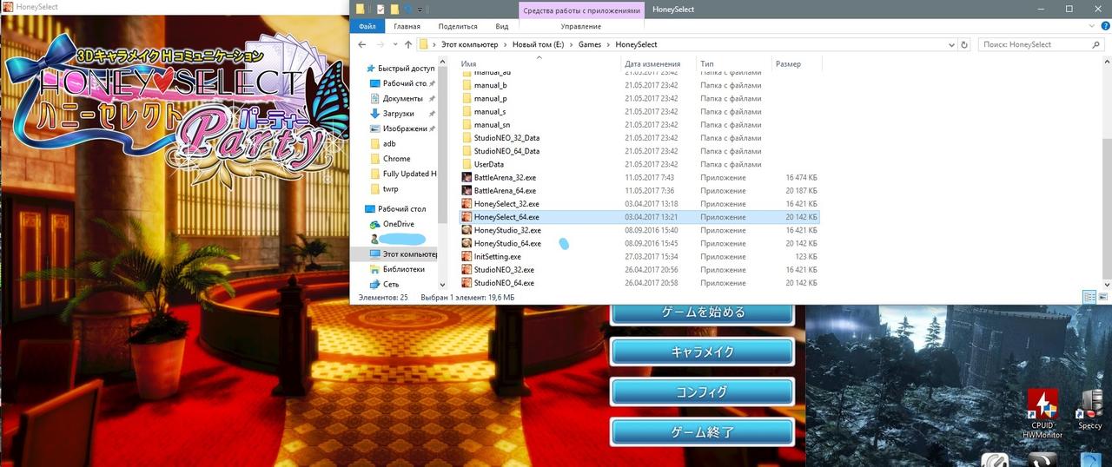1112x467 pixels.
Task: Click the HoneyStudio_64.exe application icon
Action: (x=467, y=243)
